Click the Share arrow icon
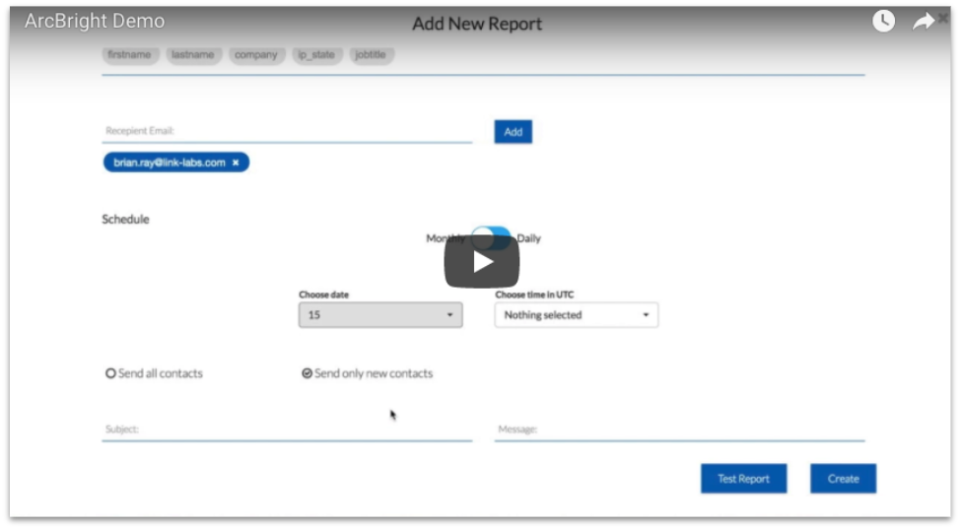Image resolution: width=963 pixels, height=529 pixels. coord(924,22)
